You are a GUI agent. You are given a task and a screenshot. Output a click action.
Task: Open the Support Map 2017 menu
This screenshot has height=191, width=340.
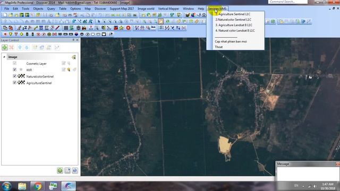(x=122, y=8)
